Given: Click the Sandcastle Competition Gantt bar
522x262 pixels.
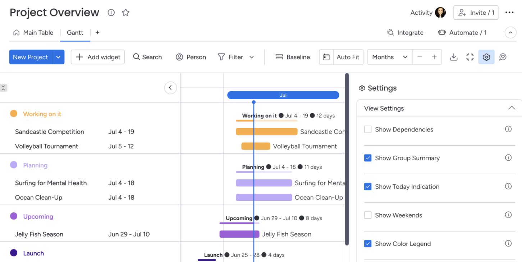Looking at the screenshot, I should pos(267,132).
